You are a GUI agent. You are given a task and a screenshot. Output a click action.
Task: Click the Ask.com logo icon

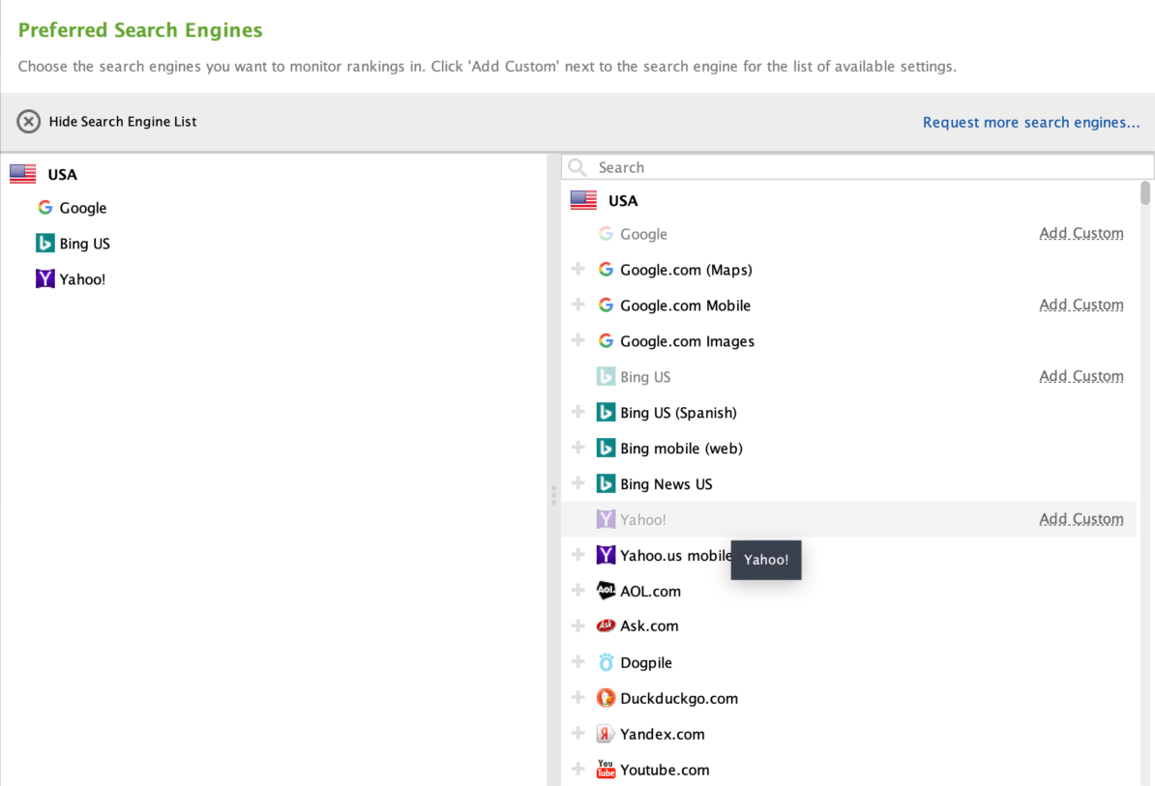(606, 626)
